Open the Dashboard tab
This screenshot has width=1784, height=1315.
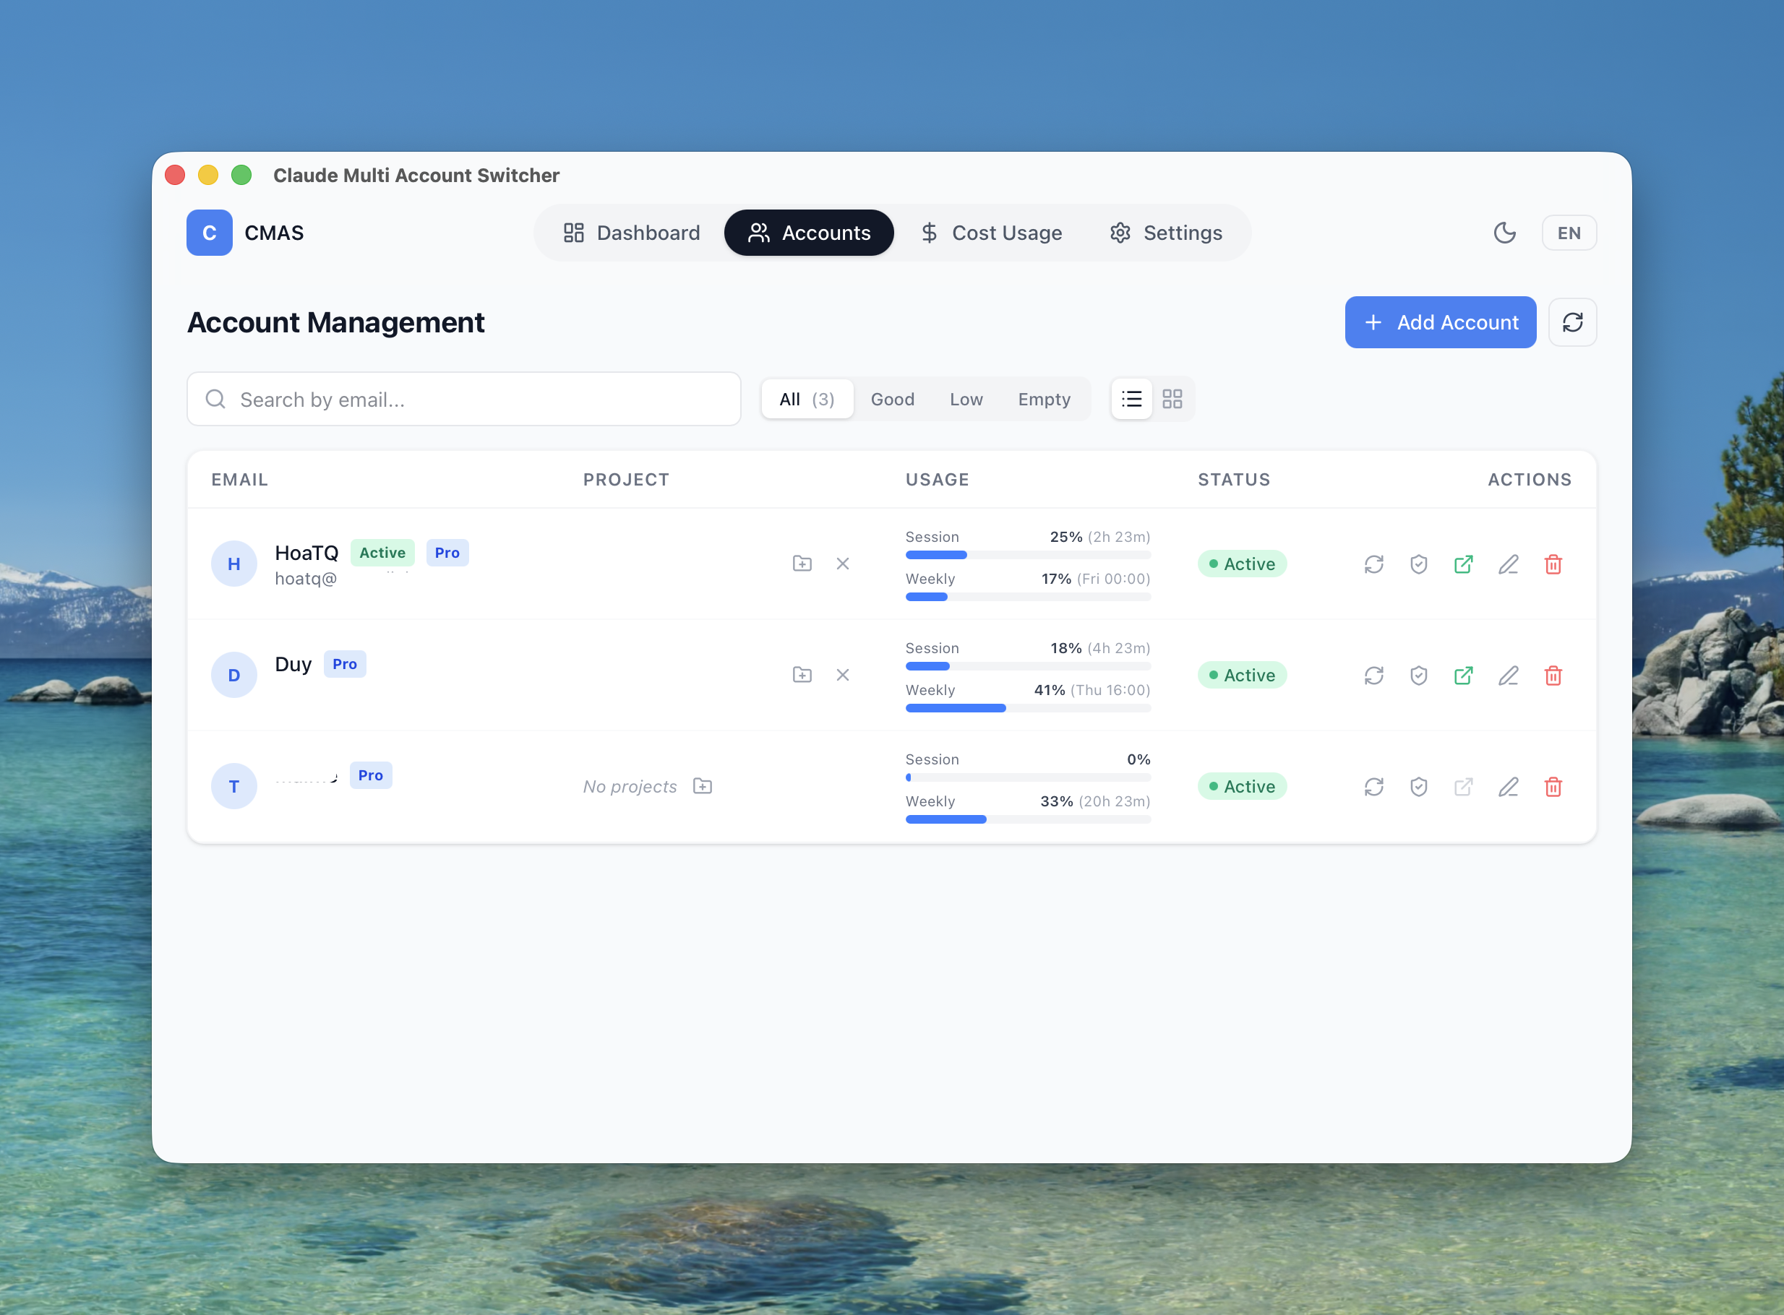coord(632,233)
